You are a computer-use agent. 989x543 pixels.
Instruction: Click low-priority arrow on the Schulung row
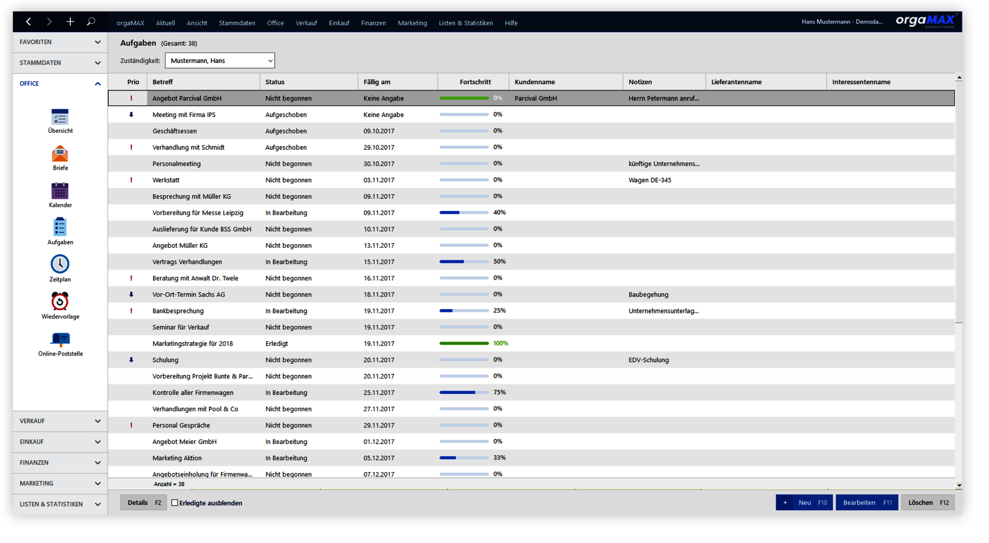tap(131, 360)
